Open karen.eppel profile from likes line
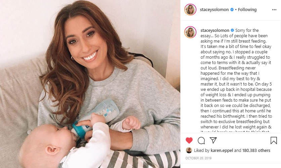Screen dimensions: 281x168 tap(222, 151)
